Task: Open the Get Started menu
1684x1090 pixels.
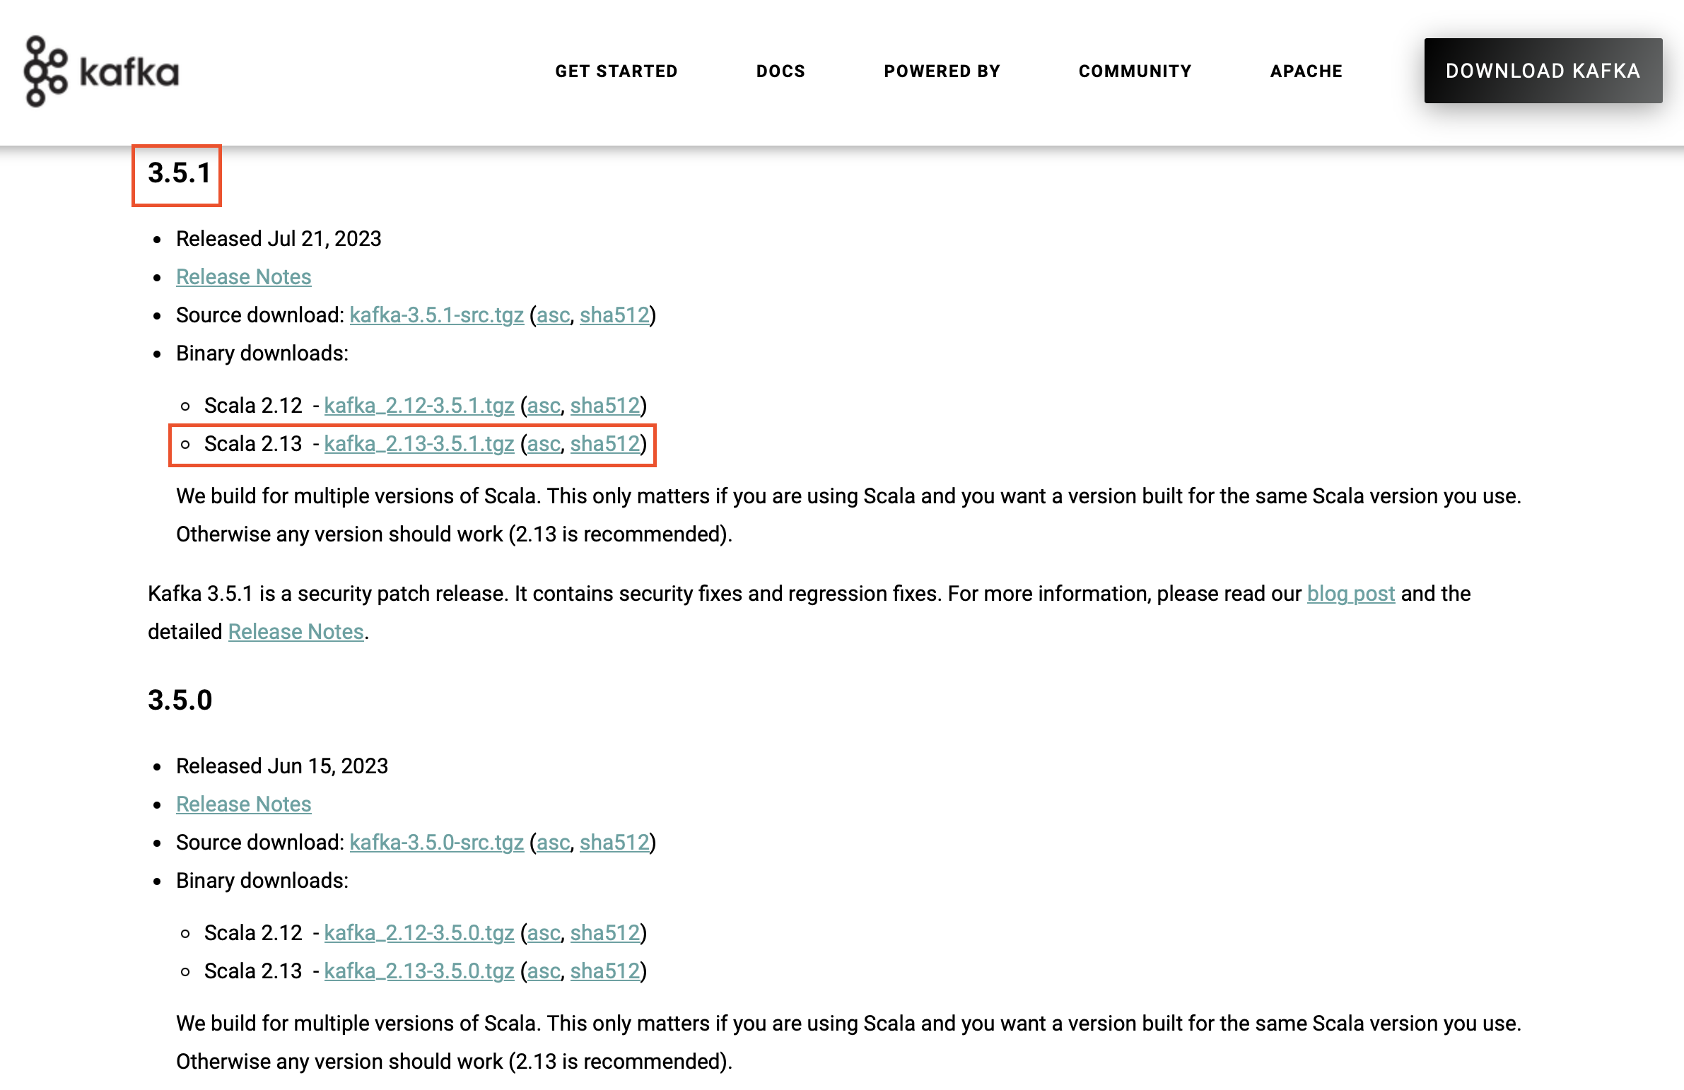Action: click(616, 71)
